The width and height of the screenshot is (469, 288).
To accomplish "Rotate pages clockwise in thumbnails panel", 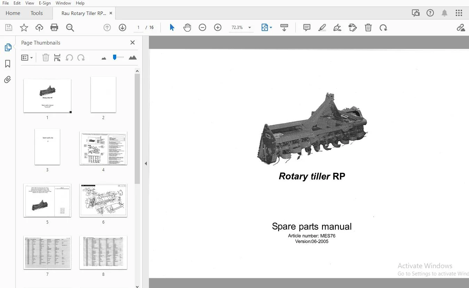I will [x=81, y=58].
